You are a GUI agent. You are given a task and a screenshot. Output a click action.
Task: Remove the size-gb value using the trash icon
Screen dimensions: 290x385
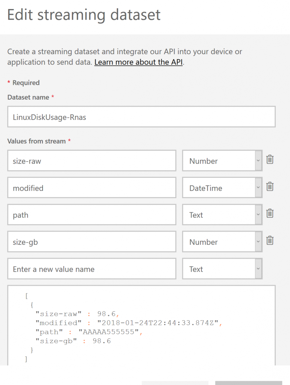click(x=270, y=241)
